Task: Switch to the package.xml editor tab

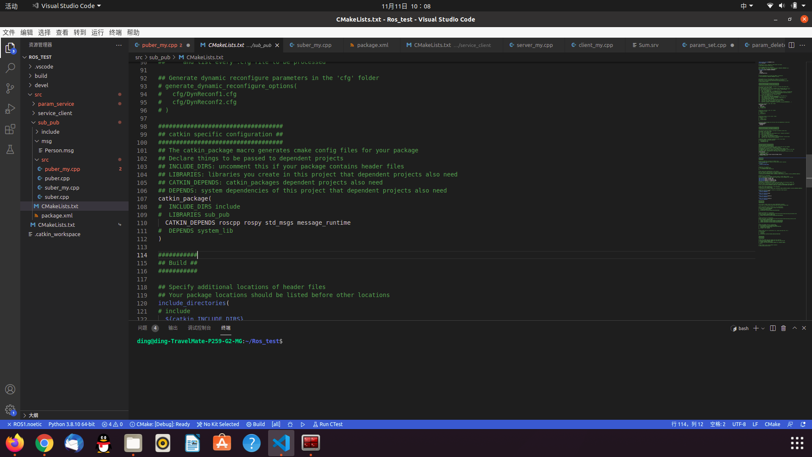Action: click(372, 45)
